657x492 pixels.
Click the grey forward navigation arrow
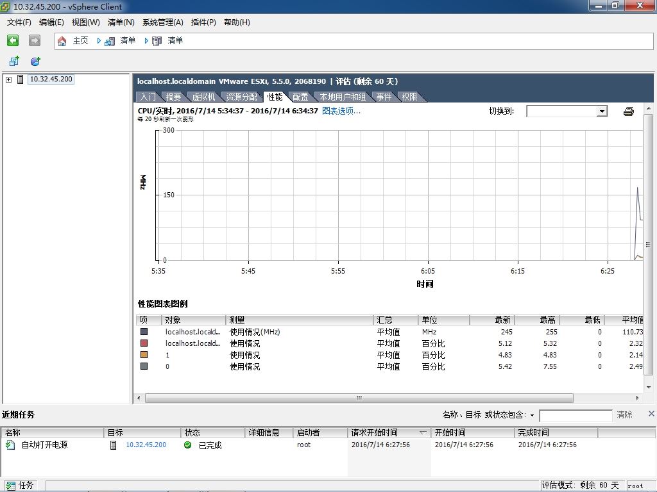(x=35, y=40)
